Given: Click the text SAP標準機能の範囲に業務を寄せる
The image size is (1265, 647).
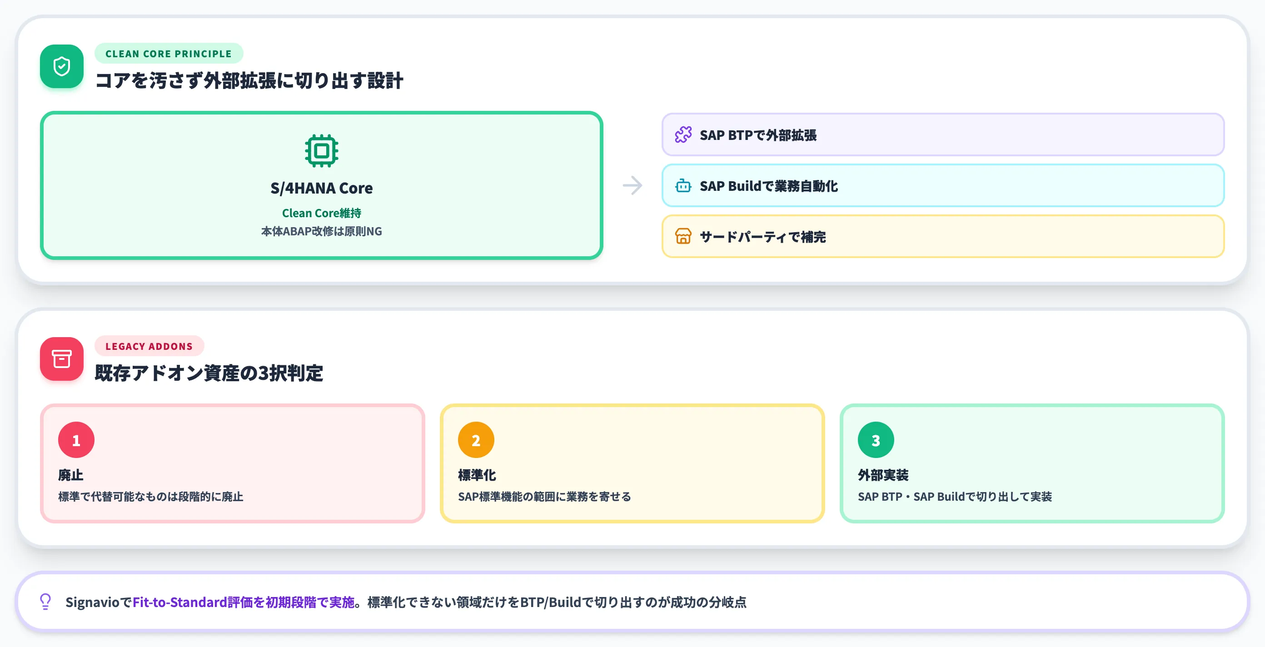Looking at the screenshot, I should (544, 496).
